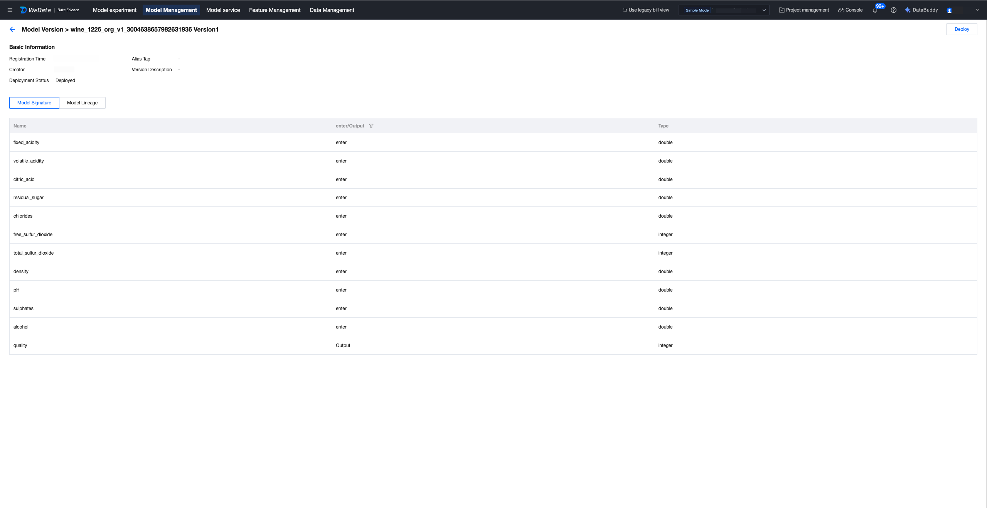Viewport: 987px width, 508px height.
Task: Open Project management
Action: [x=804, y=10]
